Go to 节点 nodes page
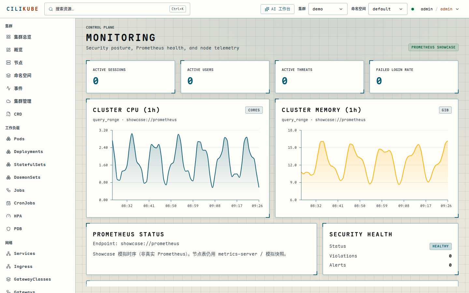Viewport: 469px width, 293px height. tap(37, 63)
